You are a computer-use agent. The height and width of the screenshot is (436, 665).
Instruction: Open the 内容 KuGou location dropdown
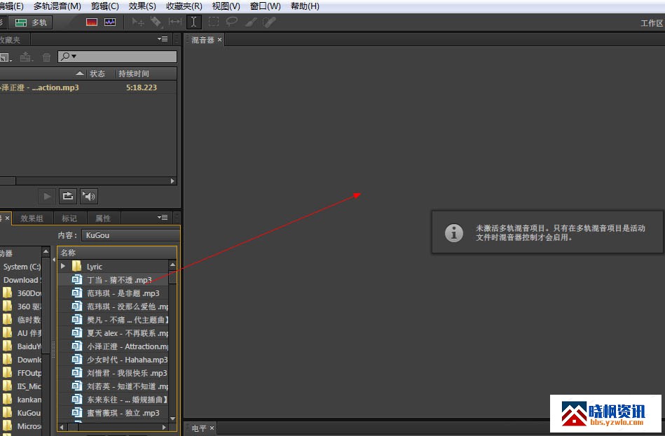(x=130, y=235)
